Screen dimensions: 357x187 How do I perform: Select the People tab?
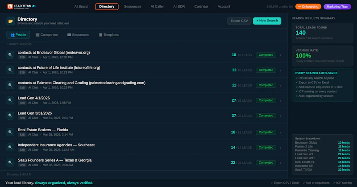pos(18,35)
